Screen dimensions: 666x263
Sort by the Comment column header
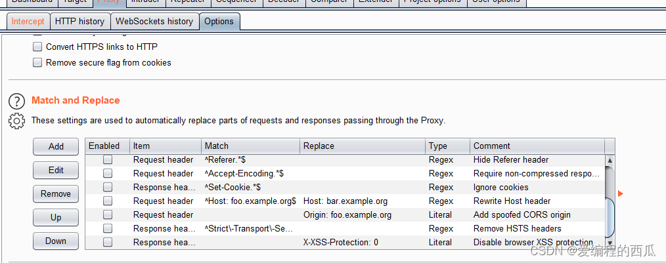[x=537, y=146]
